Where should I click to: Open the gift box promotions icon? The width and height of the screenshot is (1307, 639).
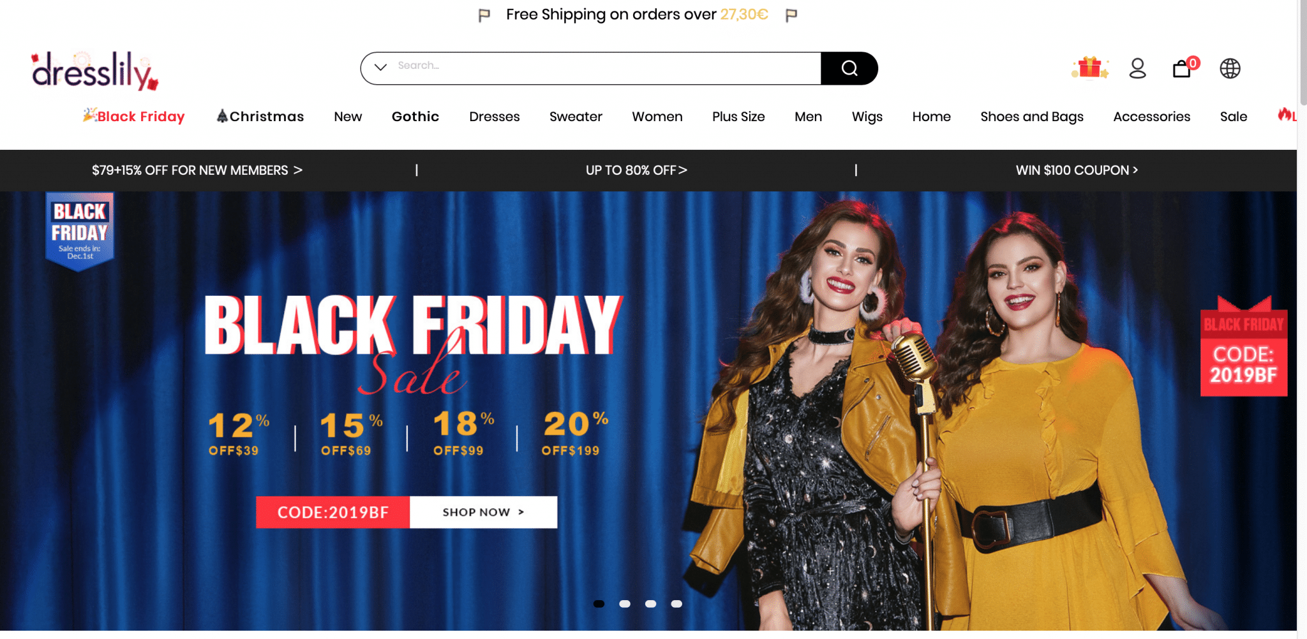pos(1090,68)
